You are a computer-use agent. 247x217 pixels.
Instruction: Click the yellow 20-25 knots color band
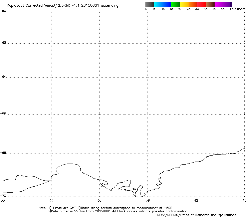[x=184, y=4]
